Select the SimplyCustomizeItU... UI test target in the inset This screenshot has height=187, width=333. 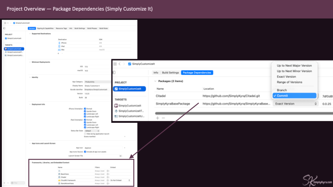(x=129, y=116)
